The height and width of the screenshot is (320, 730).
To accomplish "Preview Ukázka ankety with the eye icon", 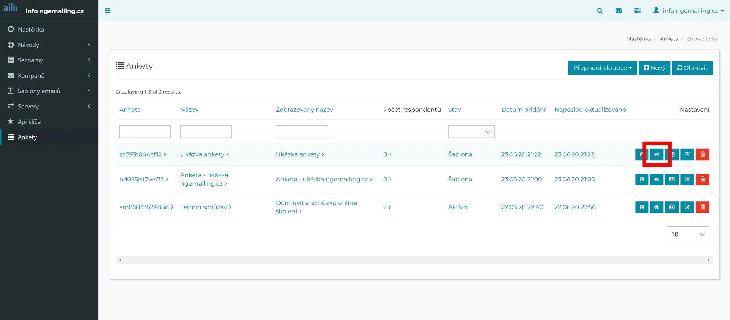I will point(657,154).
